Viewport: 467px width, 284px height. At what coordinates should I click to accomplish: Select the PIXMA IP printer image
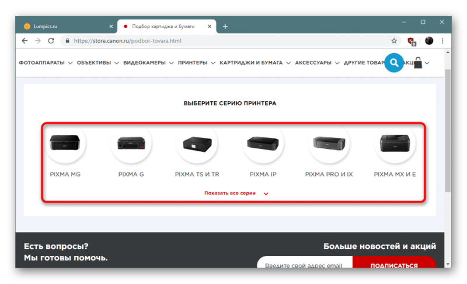pyautogui.click(x=263, y=143)
